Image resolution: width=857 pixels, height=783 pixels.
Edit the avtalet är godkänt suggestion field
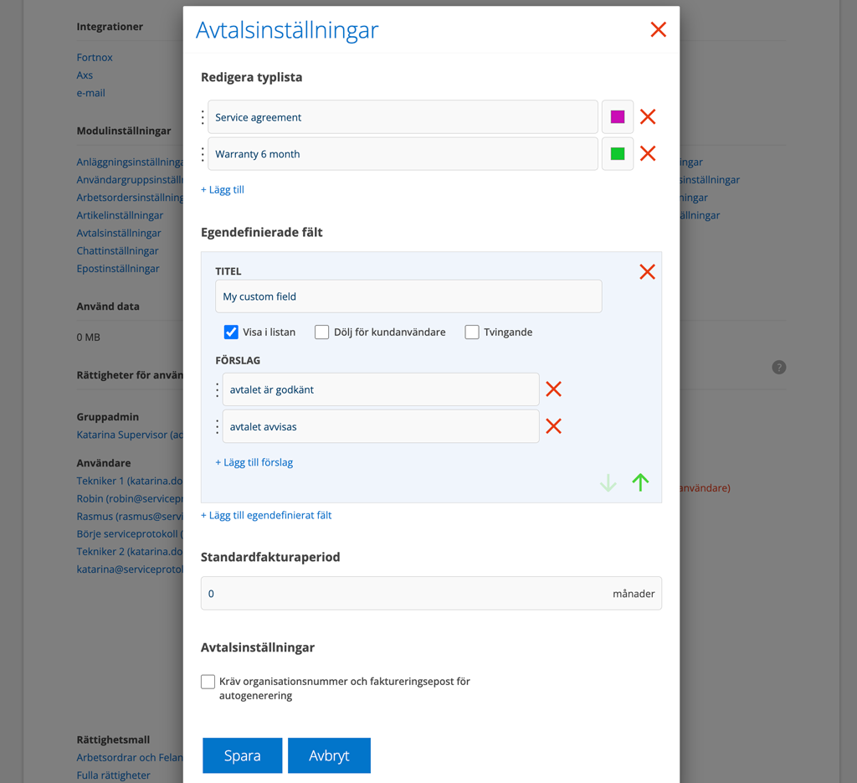pyautogui.click(x=381, y=390)
